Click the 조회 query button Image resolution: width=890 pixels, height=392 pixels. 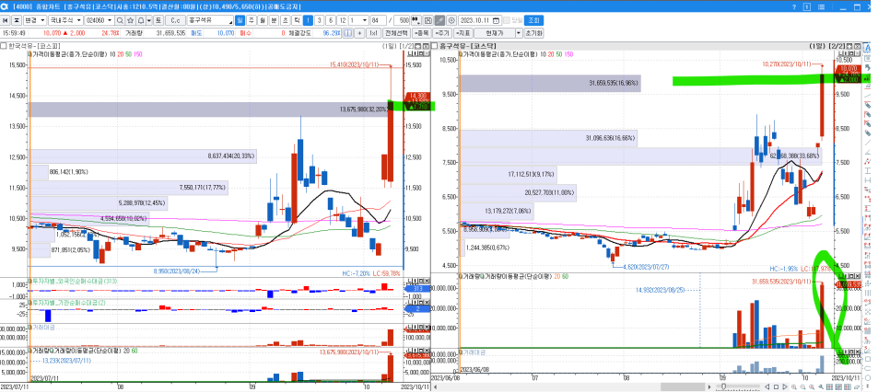point(533,20)
